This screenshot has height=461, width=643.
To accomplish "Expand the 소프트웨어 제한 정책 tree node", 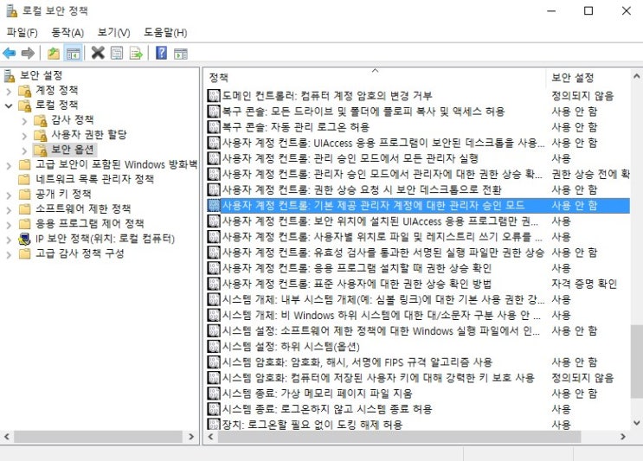I will point(9,210).
